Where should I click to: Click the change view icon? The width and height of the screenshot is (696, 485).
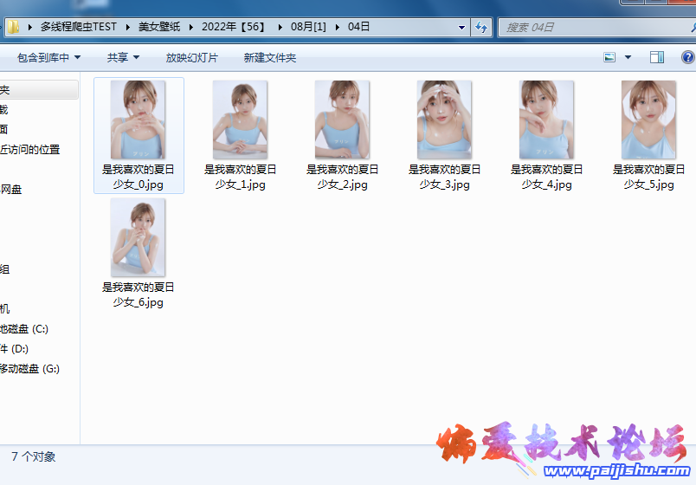[x=609, y=58]
